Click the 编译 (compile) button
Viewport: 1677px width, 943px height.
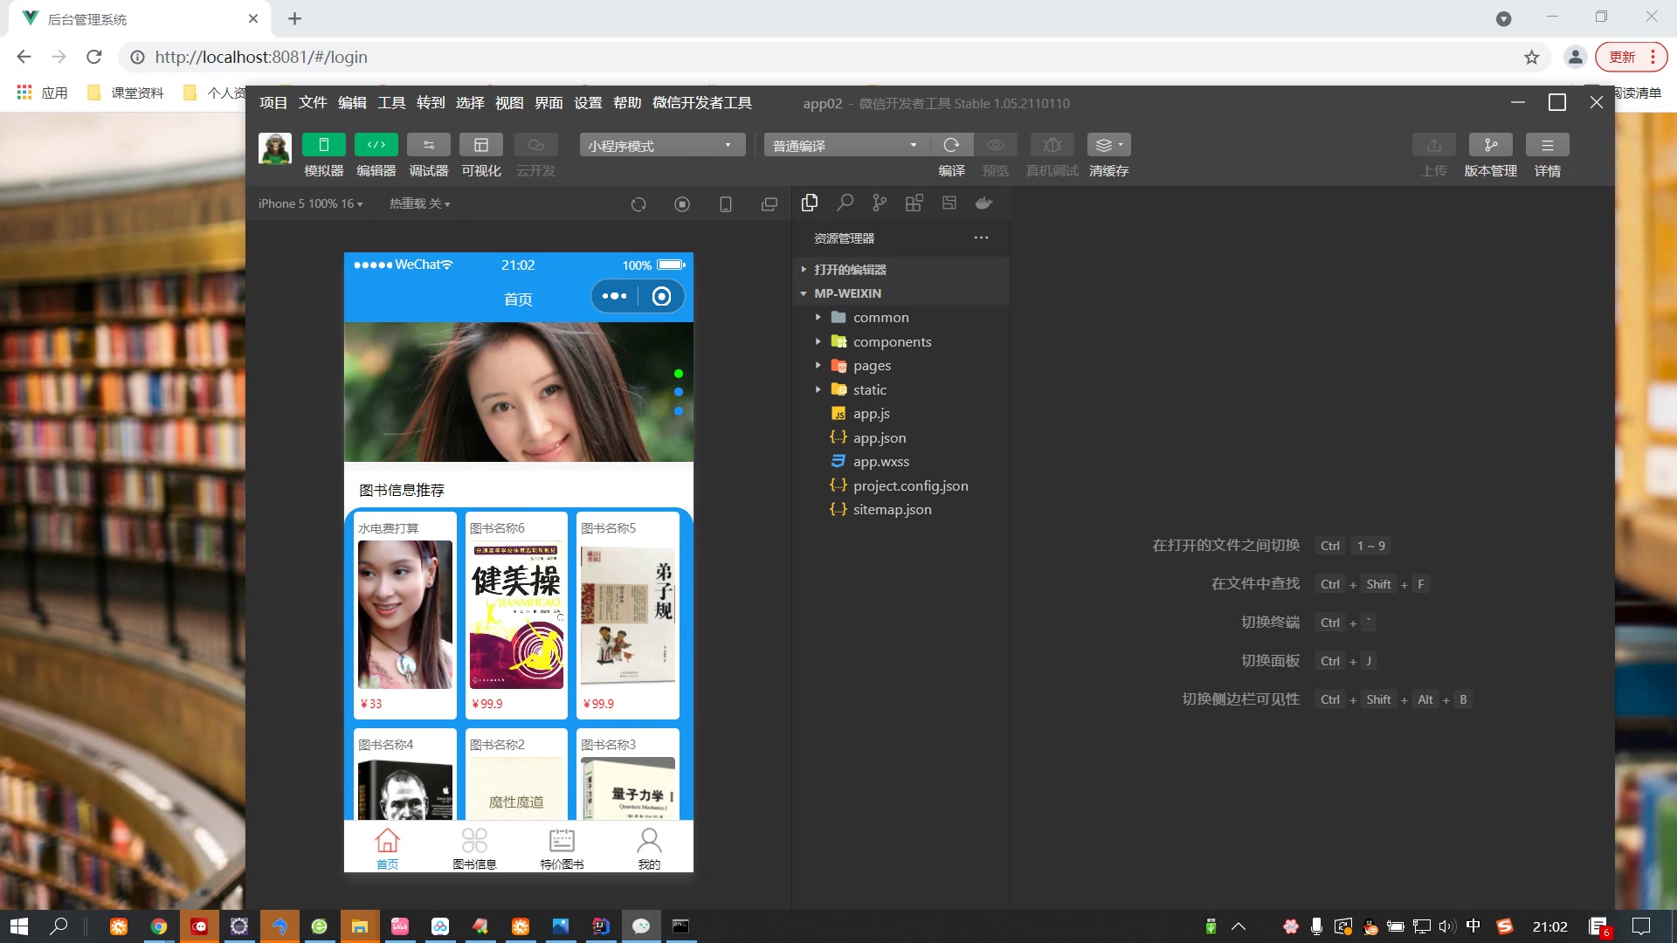click(952, 145)
